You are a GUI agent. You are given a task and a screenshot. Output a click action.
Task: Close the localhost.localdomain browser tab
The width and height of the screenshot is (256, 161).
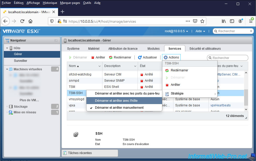click(x=54, y=12)
